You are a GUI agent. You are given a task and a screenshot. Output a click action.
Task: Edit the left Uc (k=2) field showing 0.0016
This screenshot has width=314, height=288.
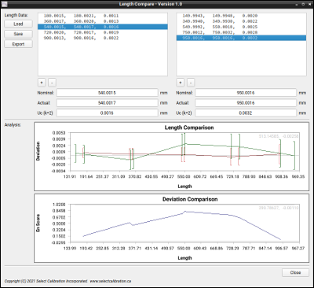click(108, 113)
